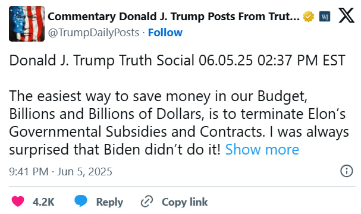This screenshot has width=361, height=214.
Task: Open the Commentary Donald J. Trump Posts profile name
Action: 174,17
